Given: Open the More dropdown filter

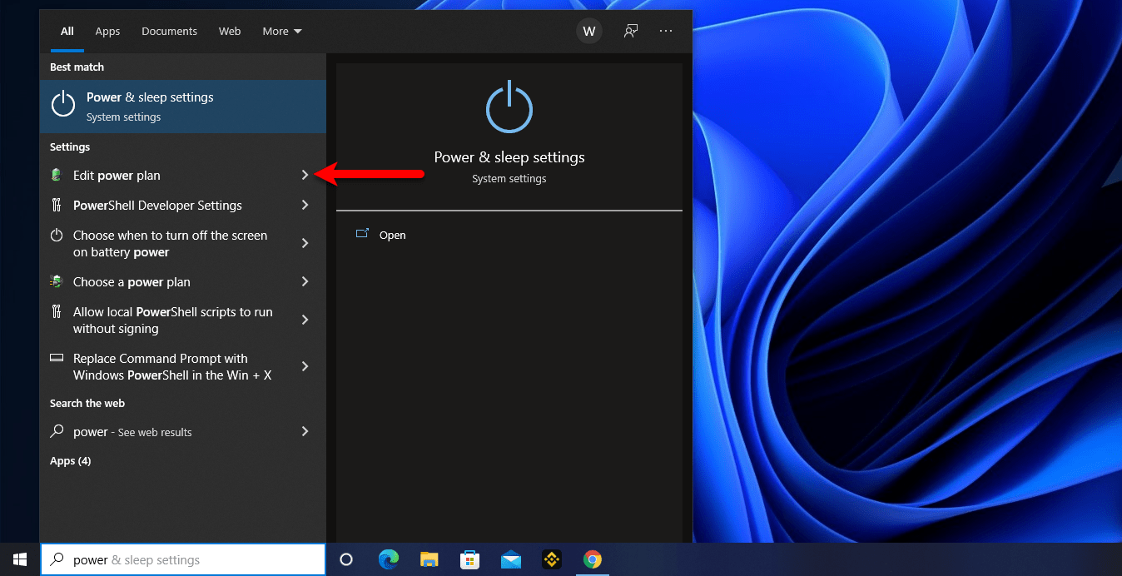Looking at the screenshot, I should click(x=282, y=32).
